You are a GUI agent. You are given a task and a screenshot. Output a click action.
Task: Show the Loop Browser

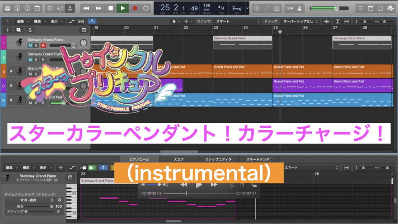coord(381,8)
